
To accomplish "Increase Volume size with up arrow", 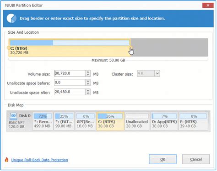I will tap(88, 72).
